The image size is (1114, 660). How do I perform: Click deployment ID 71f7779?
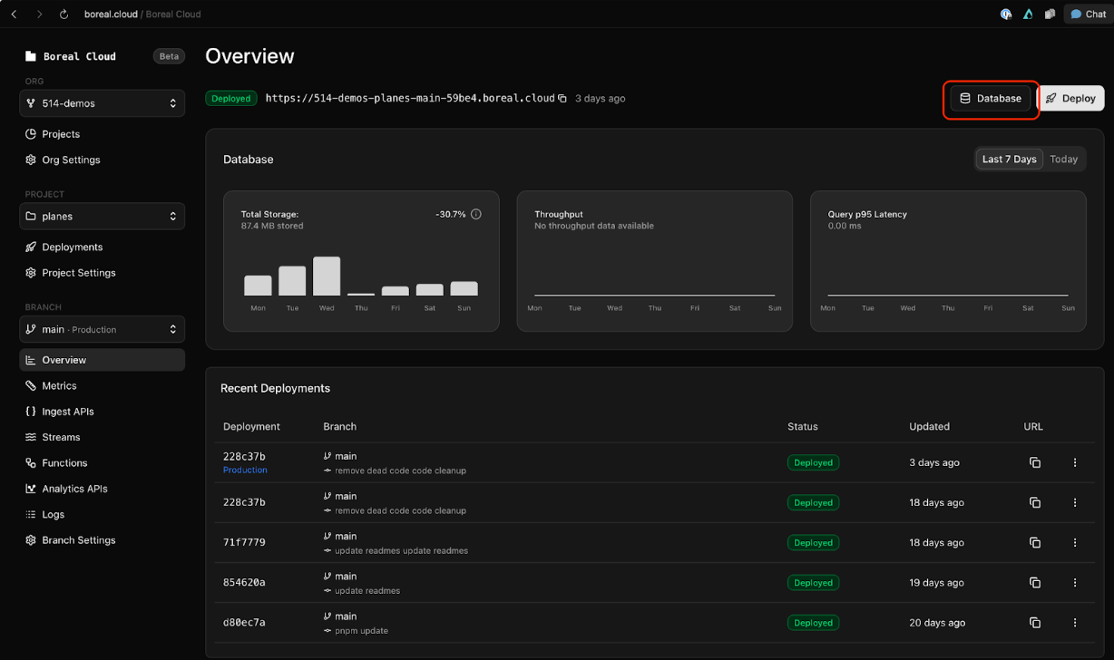coord(244,542)
